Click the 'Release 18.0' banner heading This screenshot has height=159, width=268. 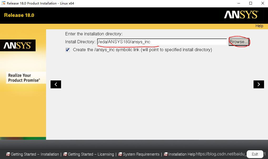19,15
